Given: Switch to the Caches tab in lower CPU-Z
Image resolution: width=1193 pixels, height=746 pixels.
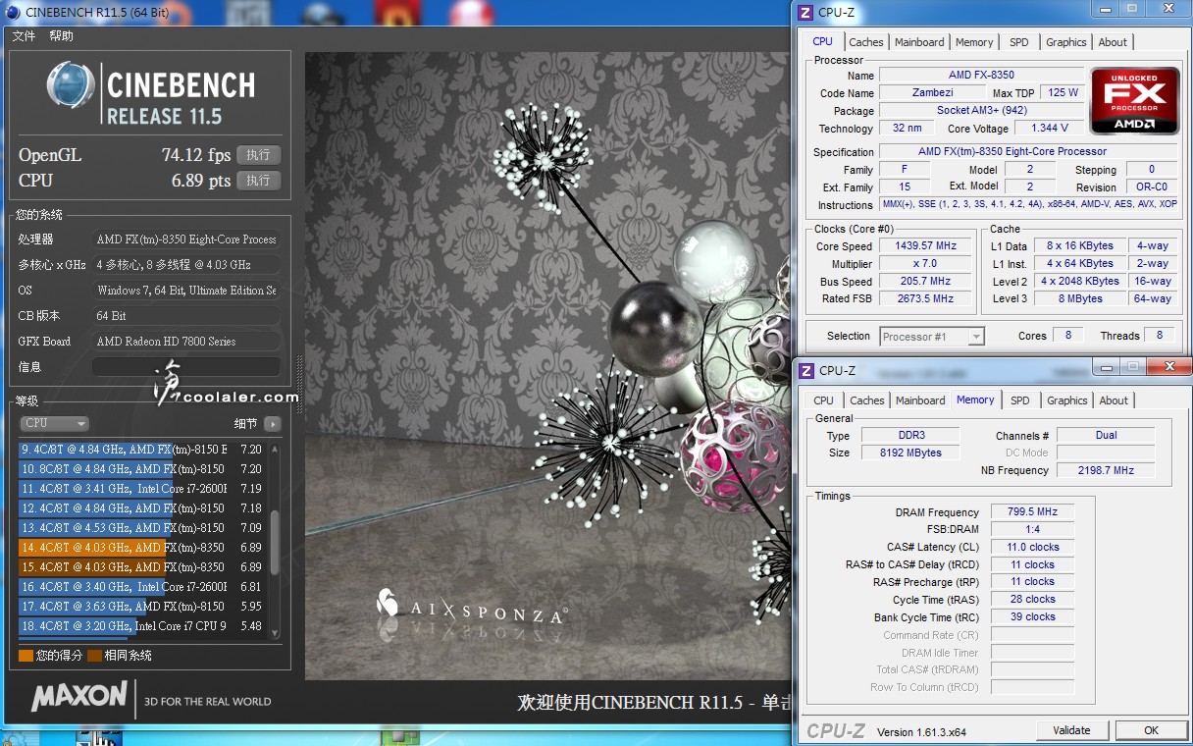Looking at the screenshot, I should tap(867, 400).
